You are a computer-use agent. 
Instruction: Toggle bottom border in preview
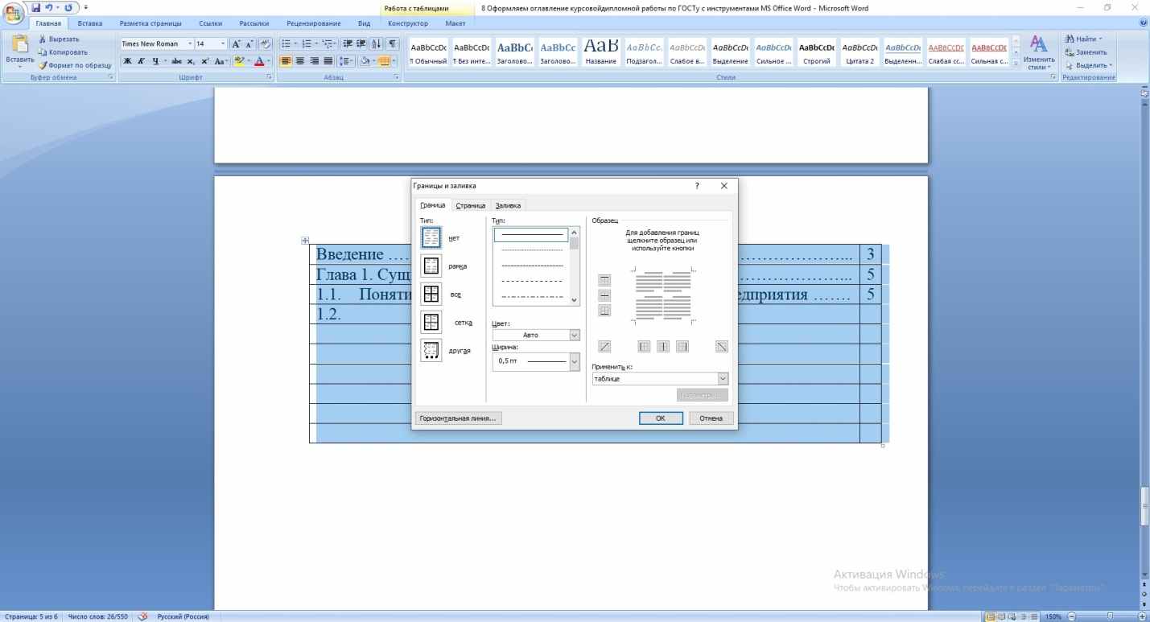coord(604,311)
